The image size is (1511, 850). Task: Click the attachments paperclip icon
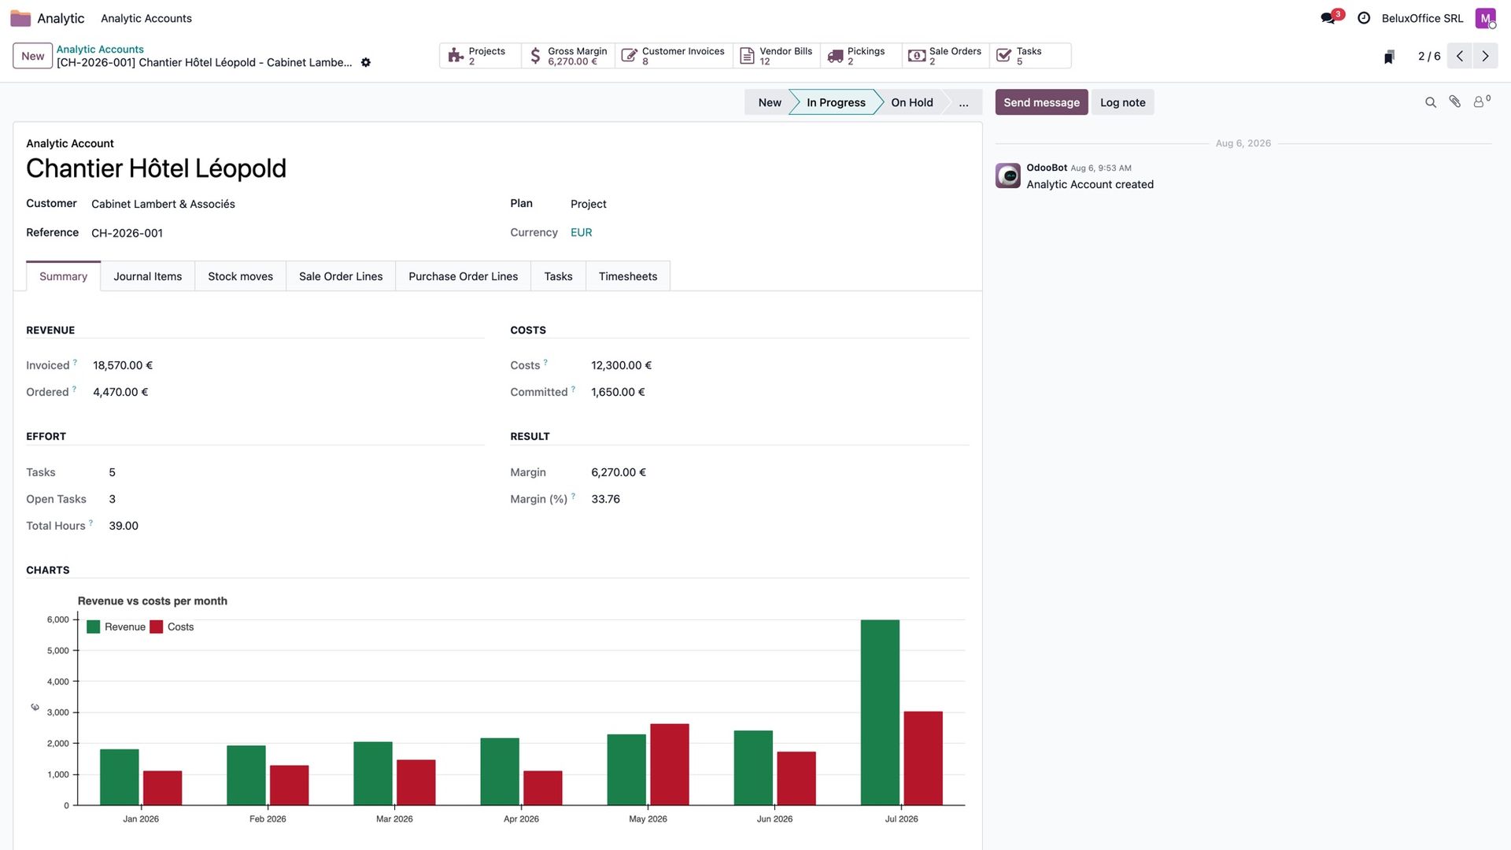tap(1455, 102)
